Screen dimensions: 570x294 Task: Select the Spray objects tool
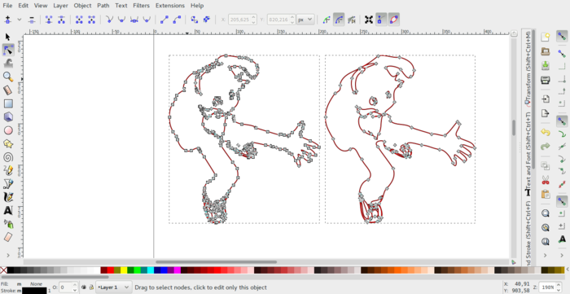pos(8,224)
